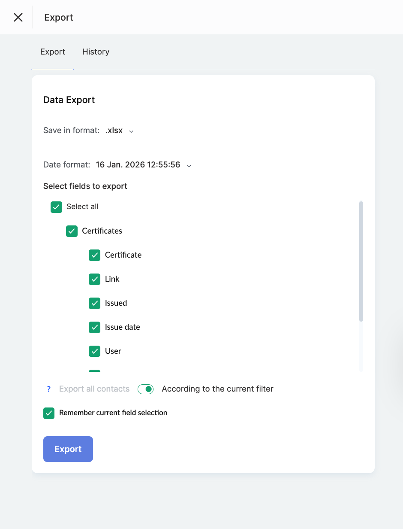Click the blue question mark help icon
This screenshot has height=529, width=403.
[49, 389]
